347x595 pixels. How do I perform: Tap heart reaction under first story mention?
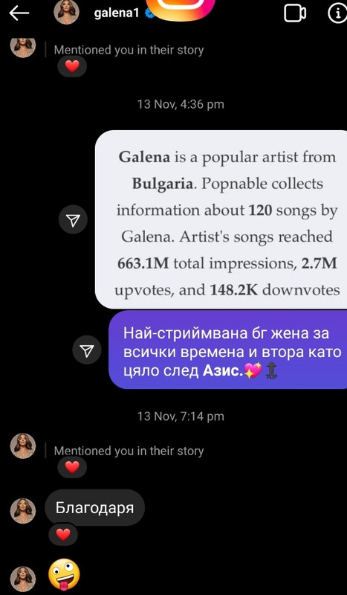72,66
